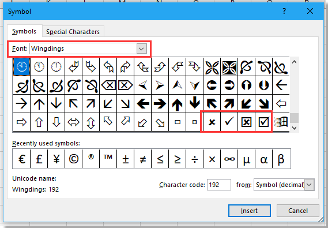328x228 pixels.
Task: Select the thin right arrow symbol
Action: [x=22, y=104]
